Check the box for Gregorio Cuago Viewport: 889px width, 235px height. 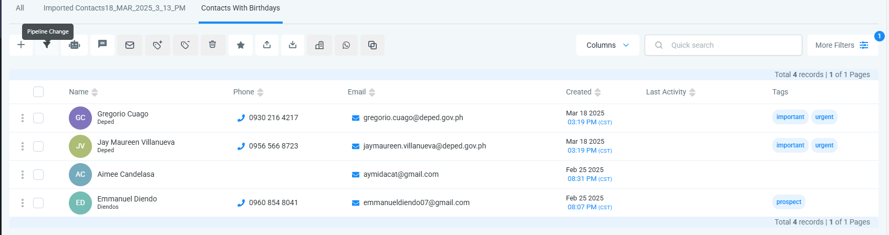coord(38,118)
